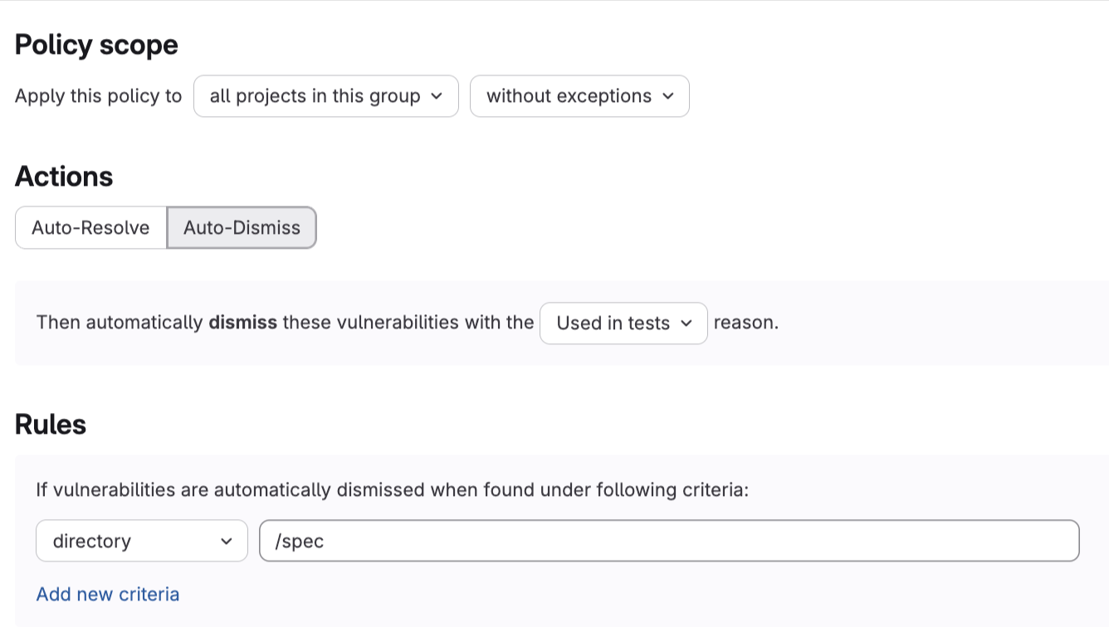Open the 'without exceptions' dropdown
Image resolution: width=1109 pixels, height=627 pixels.
[579, 96]
